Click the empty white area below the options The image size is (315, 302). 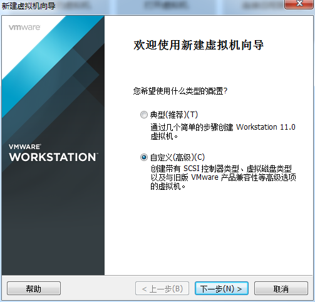[209, 232]
